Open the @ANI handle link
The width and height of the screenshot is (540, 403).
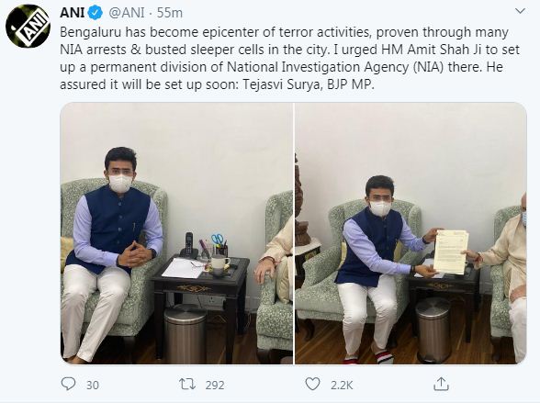click(x=127, y=13)
